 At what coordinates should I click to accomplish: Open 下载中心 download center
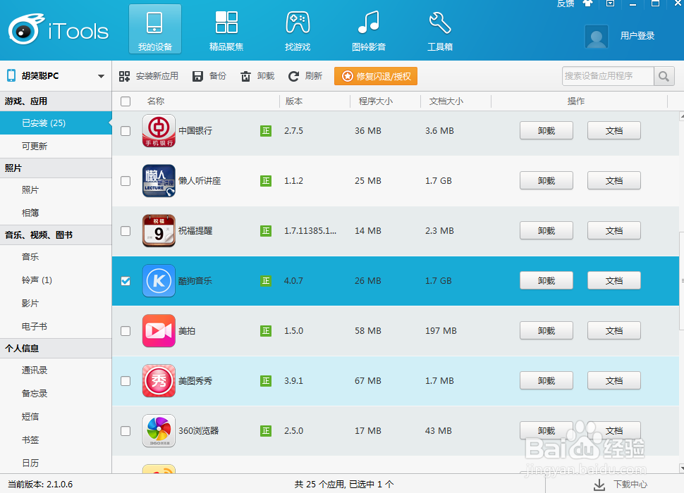pos(620,485)
